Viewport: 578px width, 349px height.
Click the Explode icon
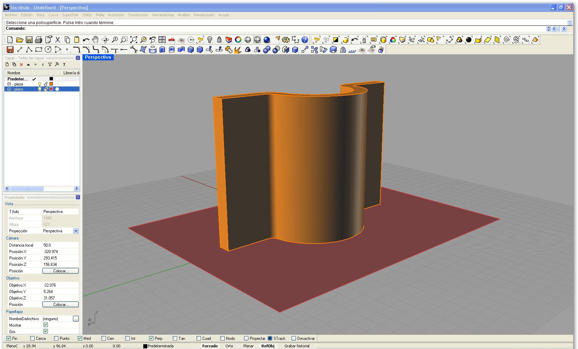click(x=238, y=50)
